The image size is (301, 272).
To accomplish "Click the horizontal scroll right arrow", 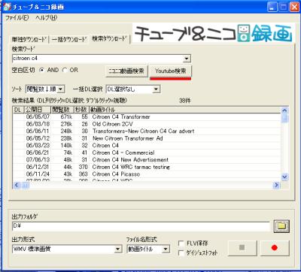I will pyautogui.click(x=276, y=185).
